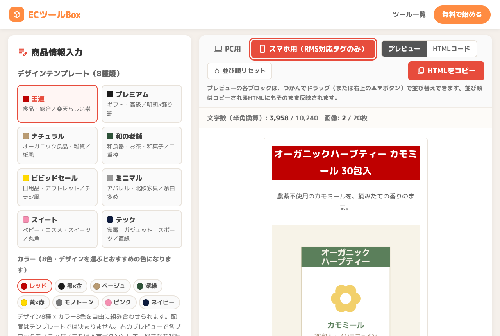Viewport: 500px width, 336px height.
Task: Click the yellow chamomile flower image in preview
Action: coord(346,298)
